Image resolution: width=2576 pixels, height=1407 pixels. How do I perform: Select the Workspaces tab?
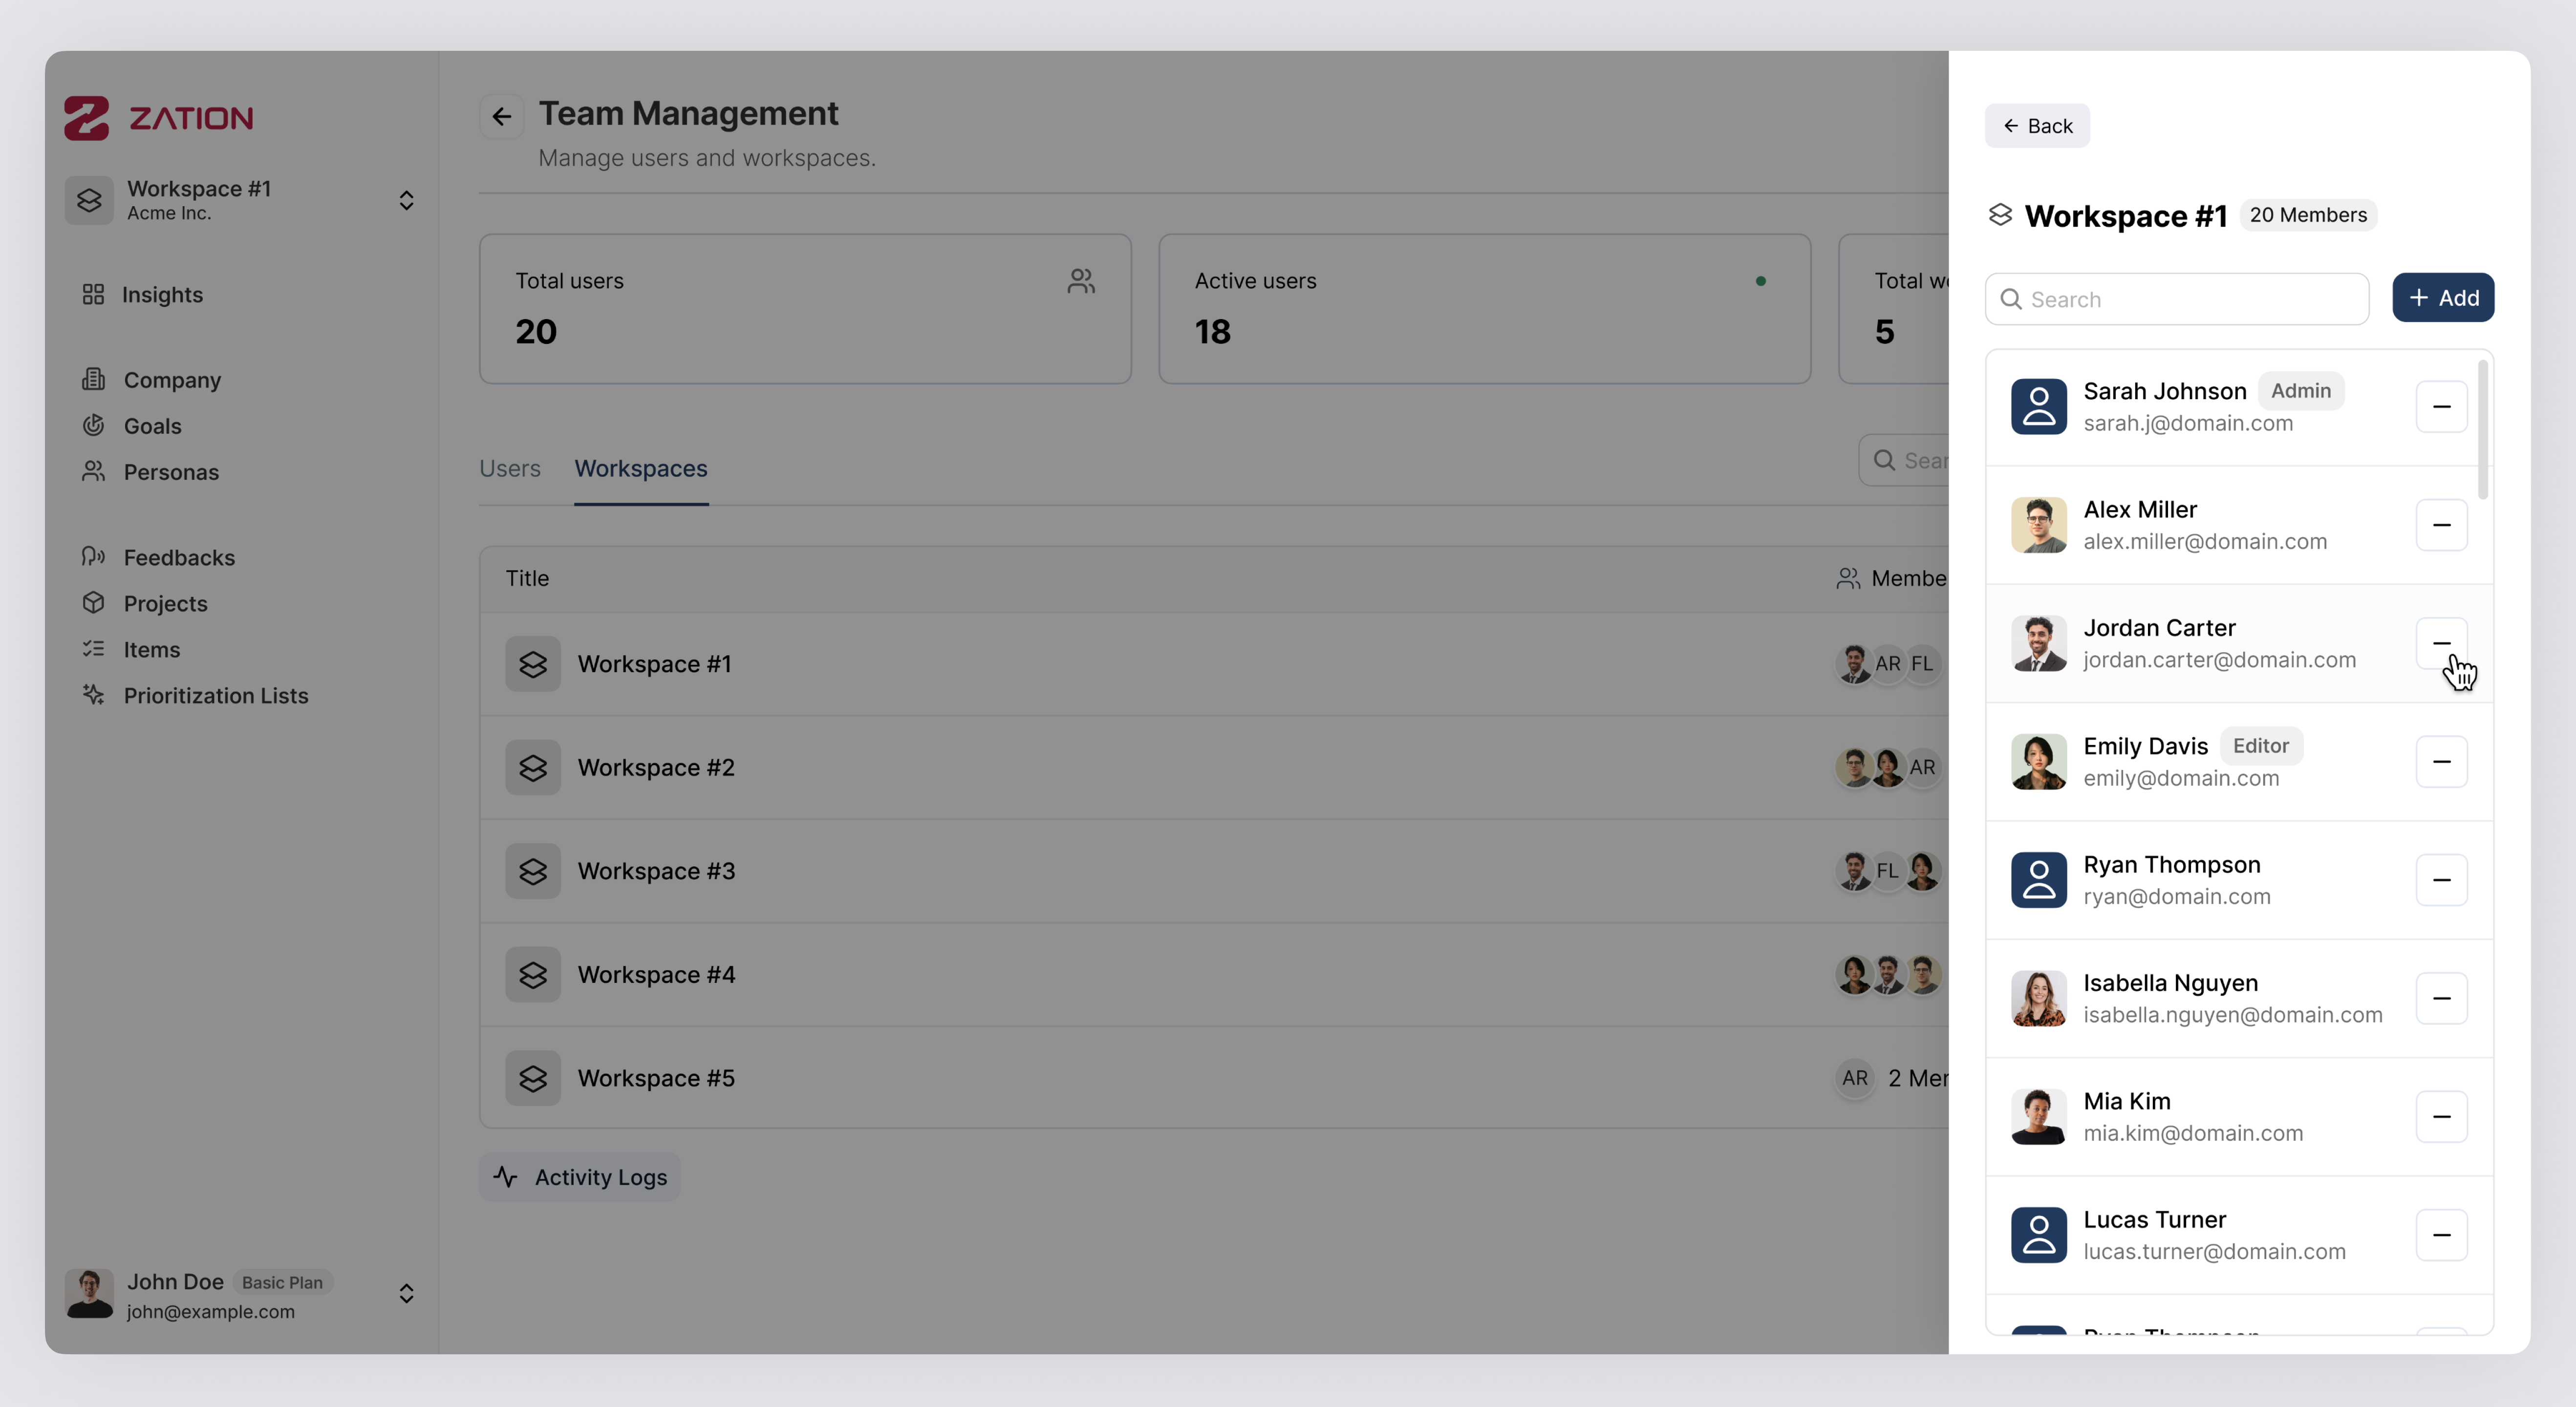pos(640,468)
